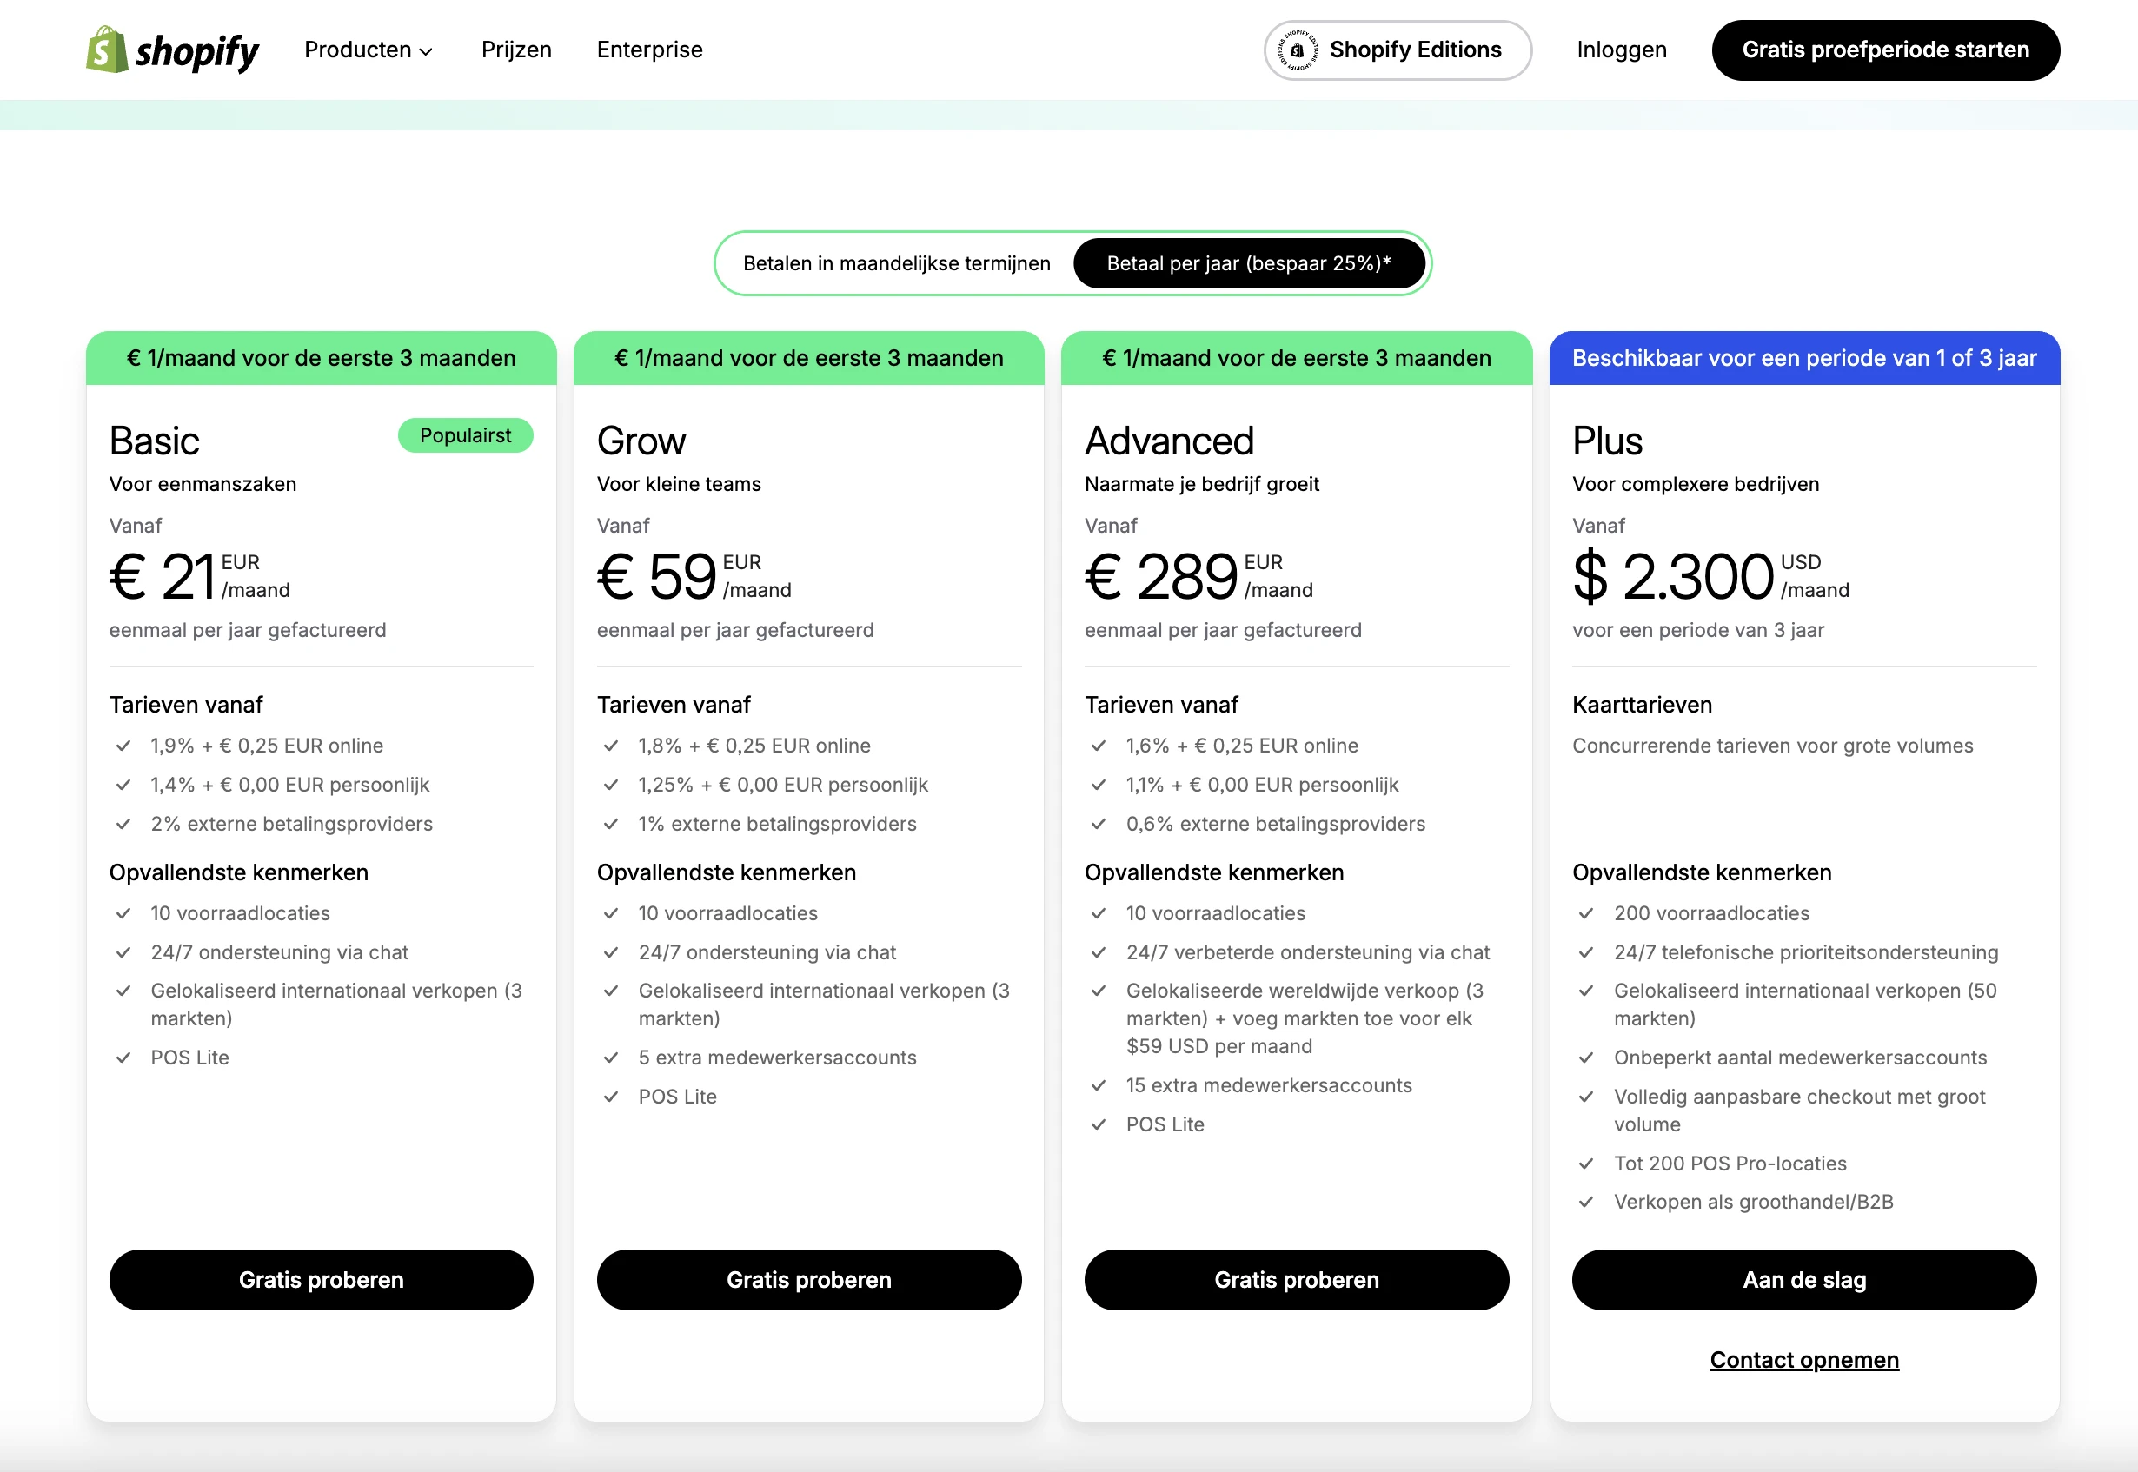The height and width of the screenshot is (1472, 2138).
Task: Click Gratis proefperiode starten button
Action: [1885, 50]
